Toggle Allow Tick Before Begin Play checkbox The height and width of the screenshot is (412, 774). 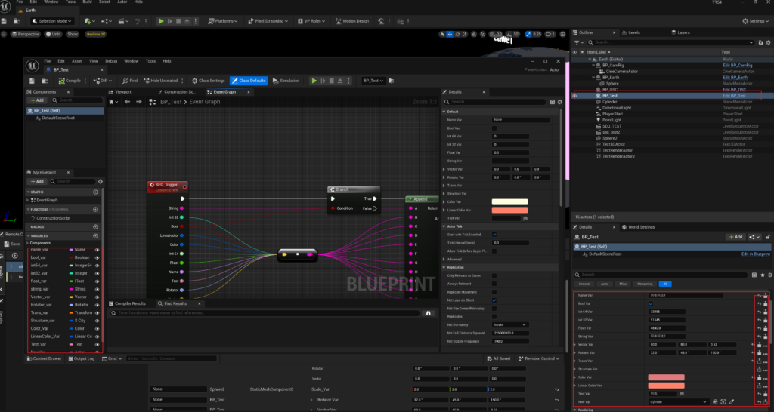point(494,251)
